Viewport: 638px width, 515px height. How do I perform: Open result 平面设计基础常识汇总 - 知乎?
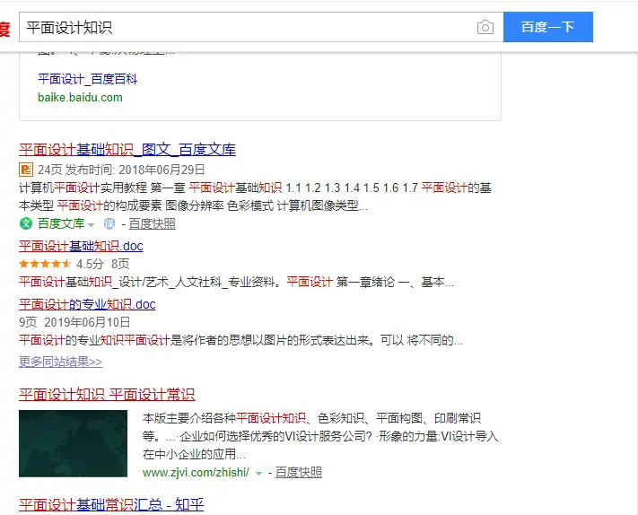pyautogui.click(x=111, y=505)
